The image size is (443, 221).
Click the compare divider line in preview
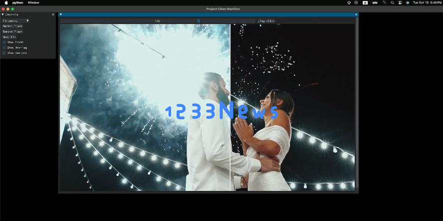pos(231,107)
